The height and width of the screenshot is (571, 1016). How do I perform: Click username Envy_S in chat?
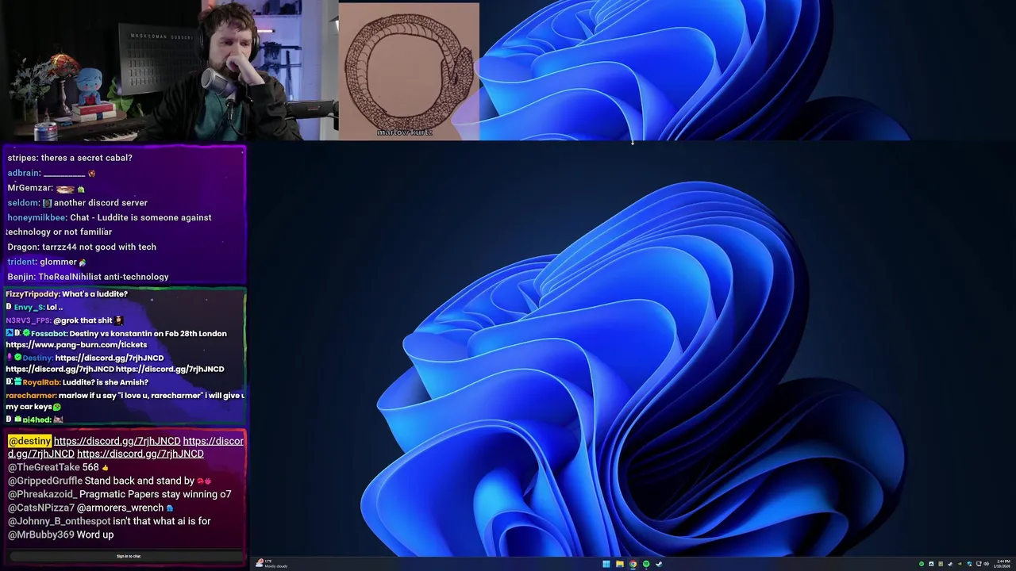pos(29,307)
